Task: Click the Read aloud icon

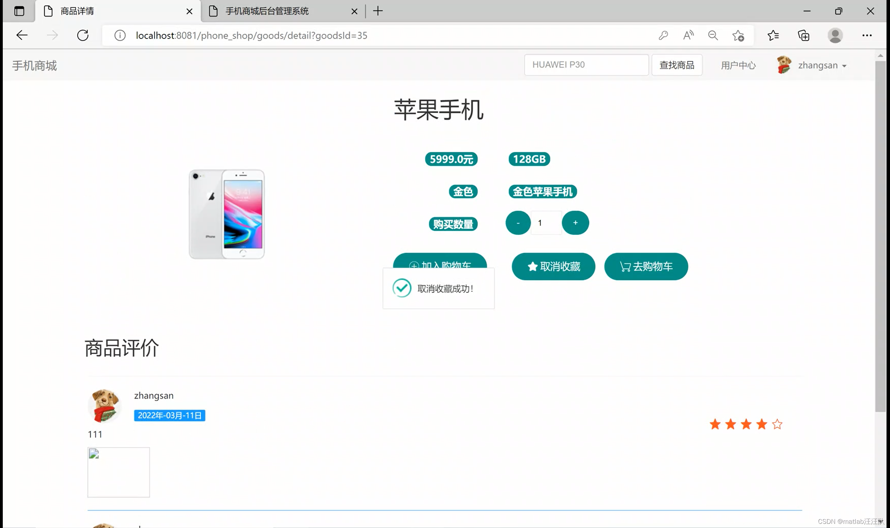Action: point(688,35)
